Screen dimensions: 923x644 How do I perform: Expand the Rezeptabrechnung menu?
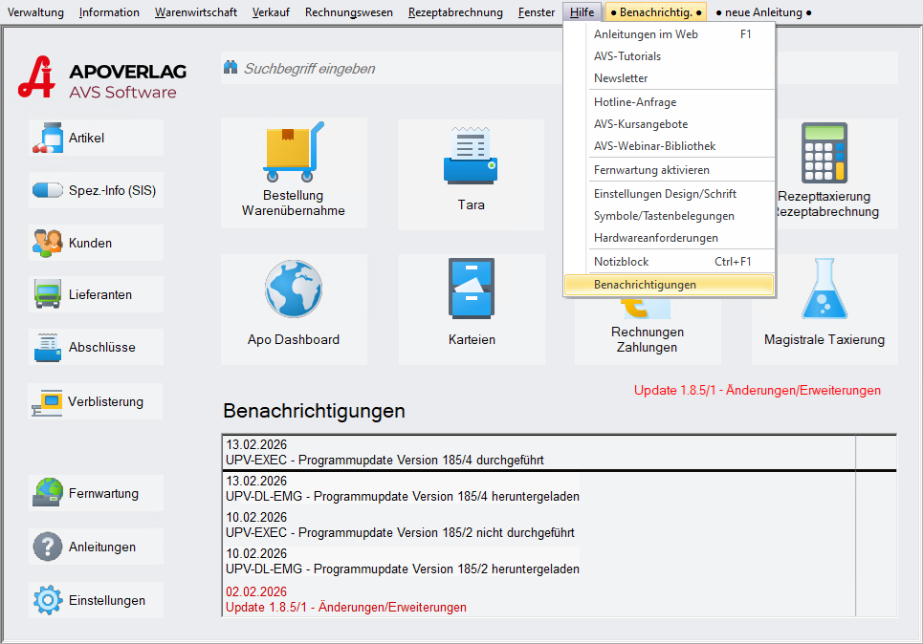[x=454, y=12]
